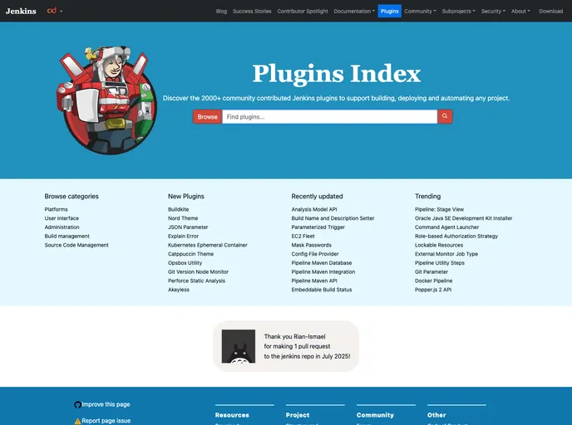Focus the Find plugins search field
The height and width of the screenshot is (425, 572).
pyautogui.click(x=330, y=116)
